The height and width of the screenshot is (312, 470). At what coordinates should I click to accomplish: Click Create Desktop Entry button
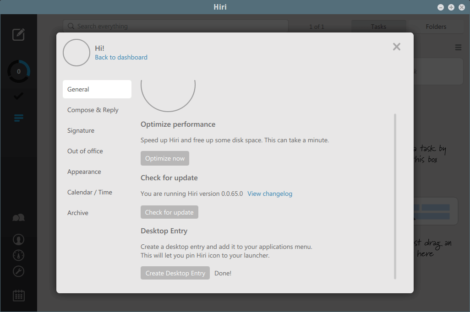tap(175, 273)
